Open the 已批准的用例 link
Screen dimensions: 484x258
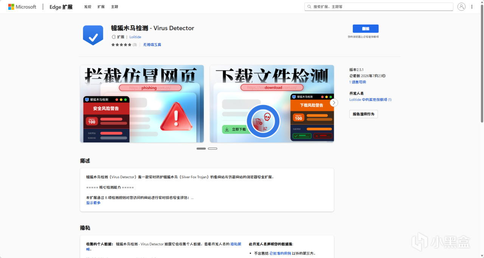280,253
